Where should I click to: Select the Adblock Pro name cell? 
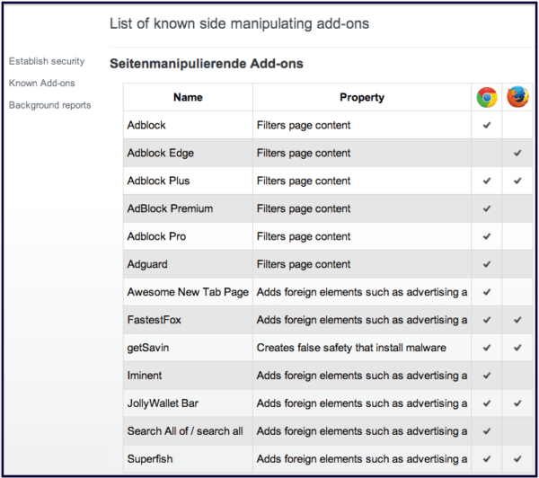click(188, 236)
